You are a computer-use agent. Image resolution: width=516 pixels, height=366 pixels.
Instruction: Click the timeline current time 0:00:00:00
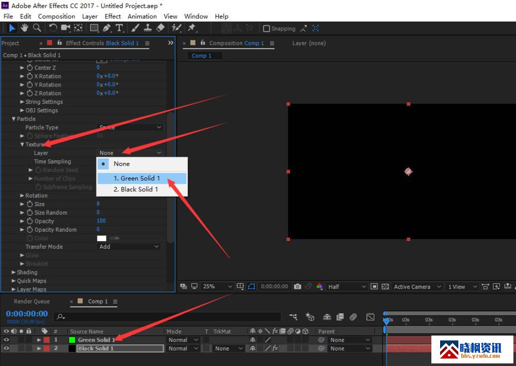pos(27,314)
